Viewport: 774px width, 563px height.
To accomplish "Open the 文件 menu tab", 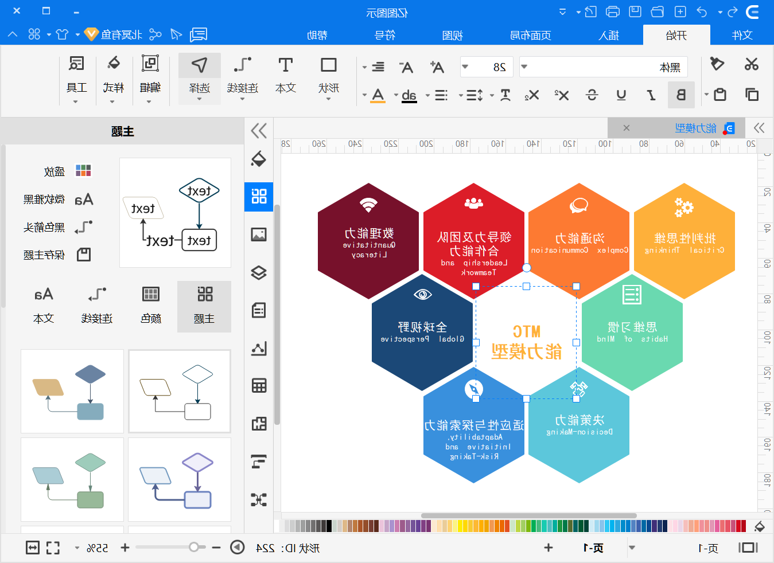I will (x=742, y=36).
